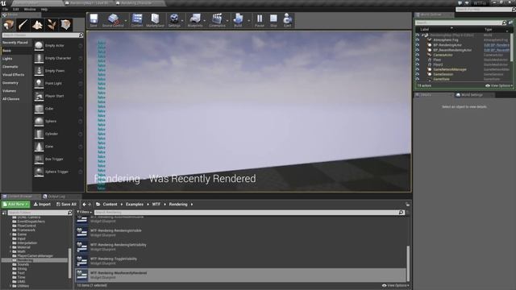Toggle visibility of Atmospheric Fog actor
516x290 pixels.
click(x=418, y=40)
